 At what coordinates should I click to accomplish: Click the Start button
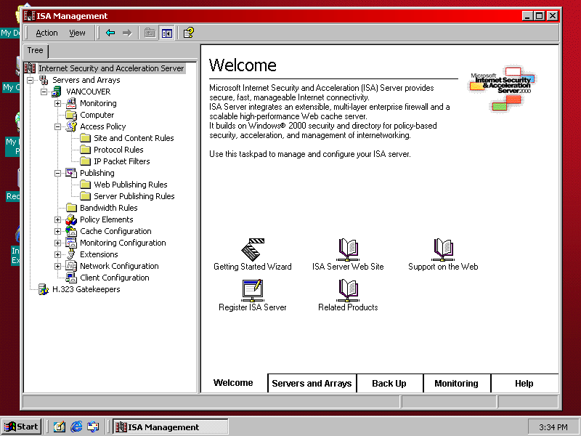[21, 427]
